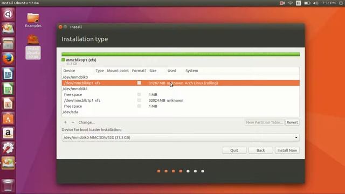Click the plus icon to add a partition
The image size is (345, 194).
tap(65, 122)
